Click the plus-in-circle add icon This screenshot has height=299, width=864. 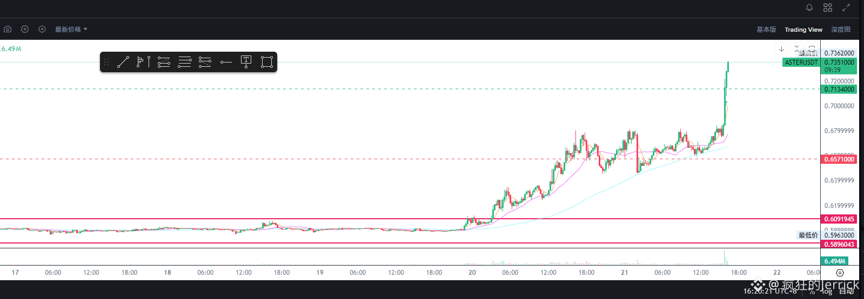click(25, 29)
